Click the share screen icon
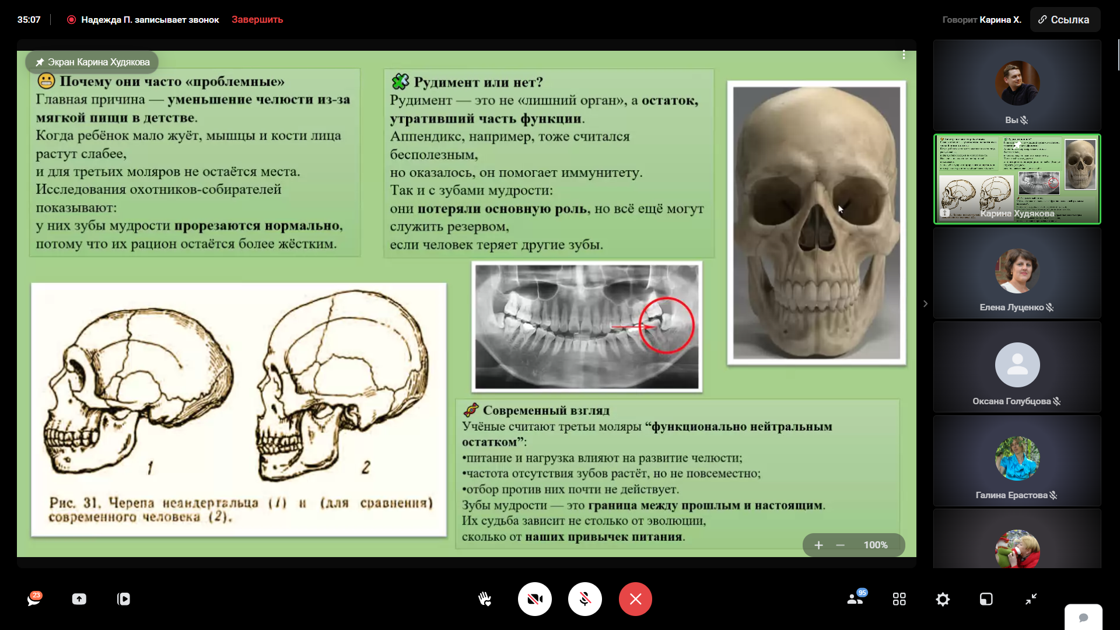 pos(79,599)
